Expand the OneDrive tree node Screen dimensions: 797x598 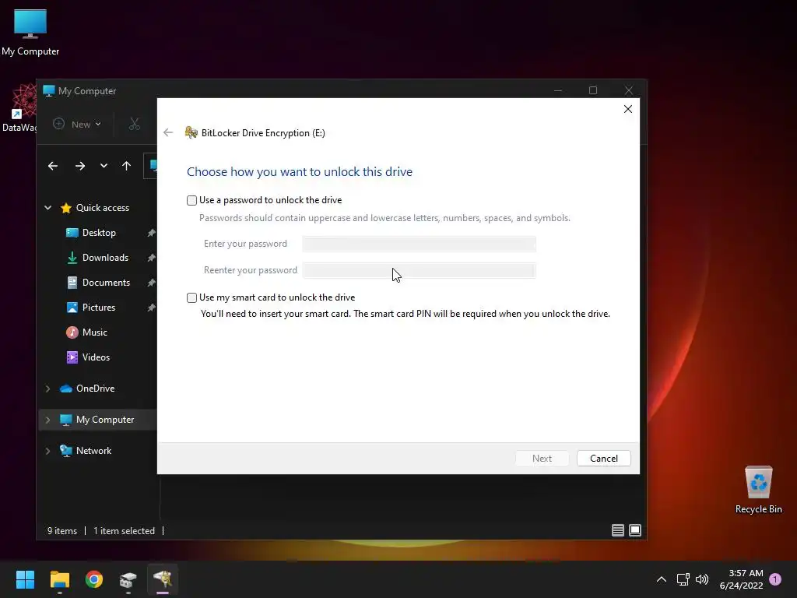pyautogui.click(x=47, y=389)
